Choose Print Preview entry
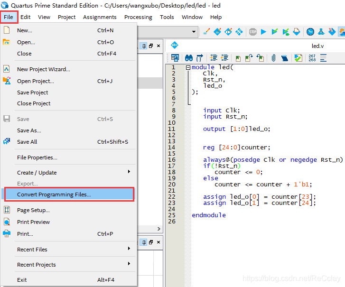 point(69,222)
